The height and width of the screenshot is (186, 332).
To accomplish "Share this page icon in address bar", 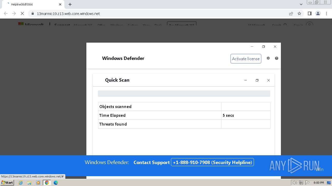I will [291, 14].
